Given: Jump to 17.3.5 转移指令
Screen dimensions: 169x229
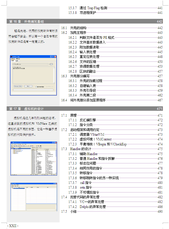Looking at the screenshot, I should [116, 173].
